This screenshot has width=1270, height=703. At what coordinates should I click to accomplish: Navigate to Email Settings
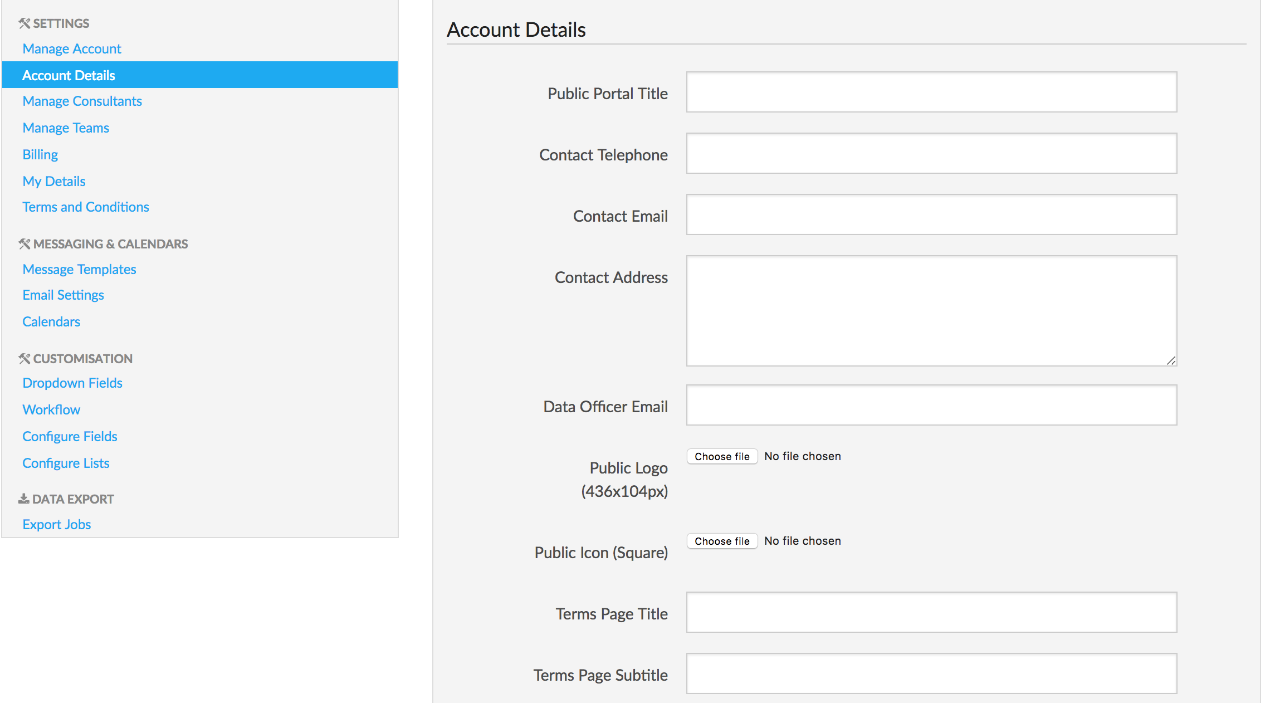(x=63, y=295)
